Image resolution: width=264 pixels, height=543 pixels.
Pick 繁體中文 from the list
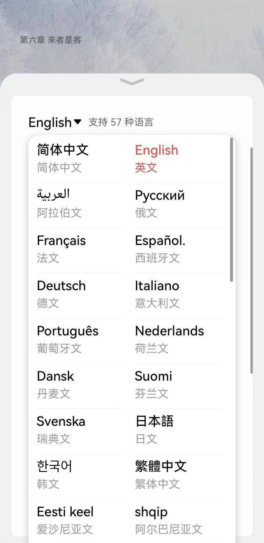coord(161,474)
